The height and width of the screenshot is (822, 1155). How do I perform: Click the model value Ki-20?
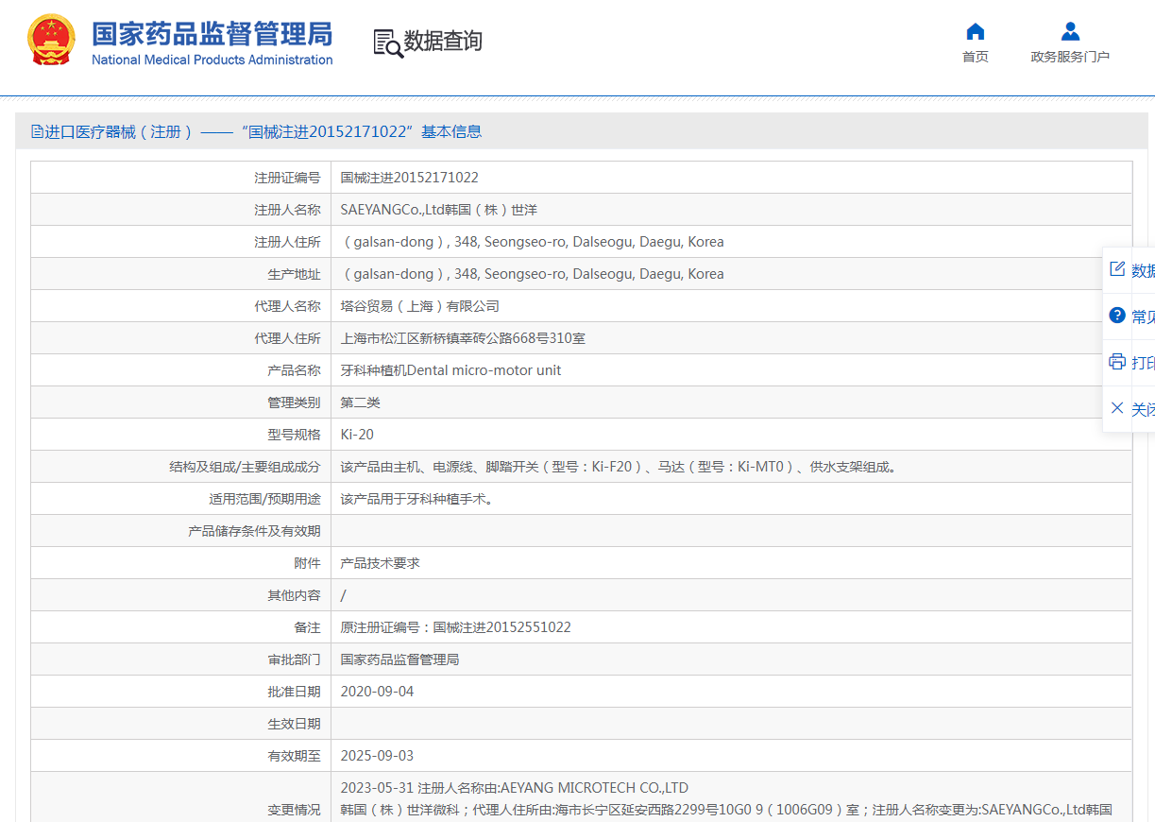(x=357, y=435)
